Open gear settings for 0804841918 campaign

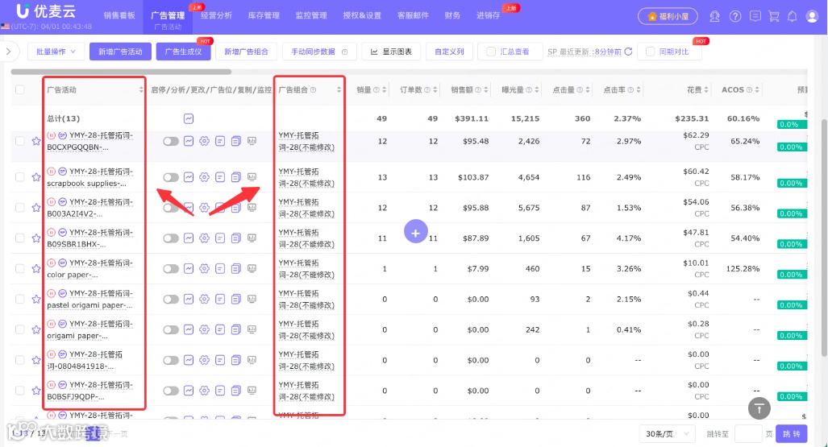click(204, 360)
